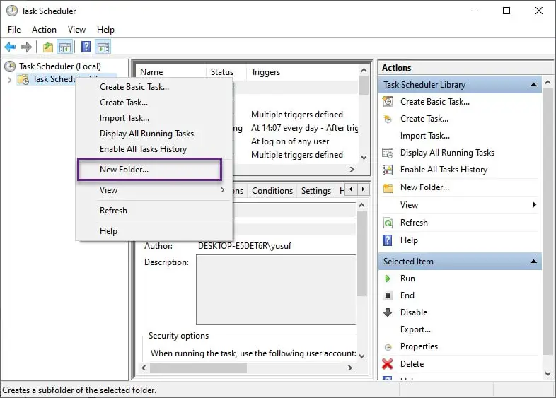Click the Back arrow toolbar icon

pyautogui.click(x=10, y=47)
